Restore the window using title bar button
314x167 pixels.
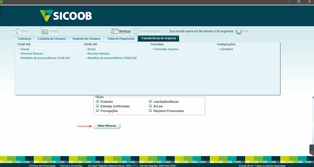(x=299, y=2)
